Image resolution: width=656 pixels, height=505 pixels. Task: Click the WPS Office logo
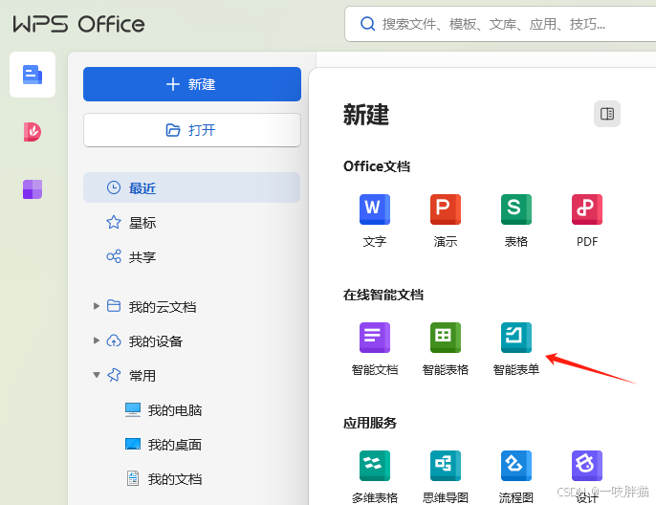click(78, 24)
